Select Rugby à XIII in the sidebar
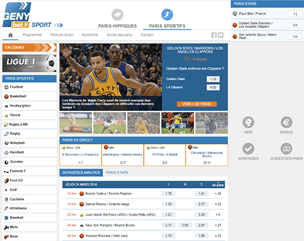This screenshot has height=241, width=304. [x=29, y=124]
